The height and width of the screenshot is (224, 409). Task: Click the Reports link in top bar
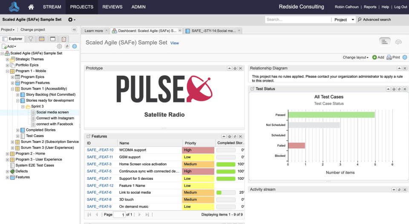pyautogui.click(x=370, y=7)
